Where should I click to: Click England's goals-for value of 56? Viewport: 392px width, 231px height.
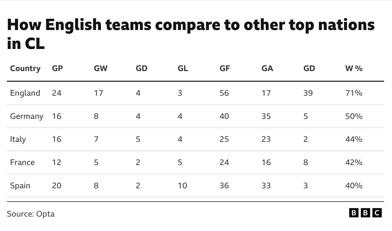tap(224, 93)
